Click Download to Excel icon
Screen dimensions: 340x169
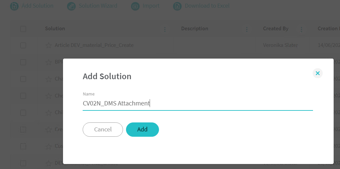[x=178, y=6]
